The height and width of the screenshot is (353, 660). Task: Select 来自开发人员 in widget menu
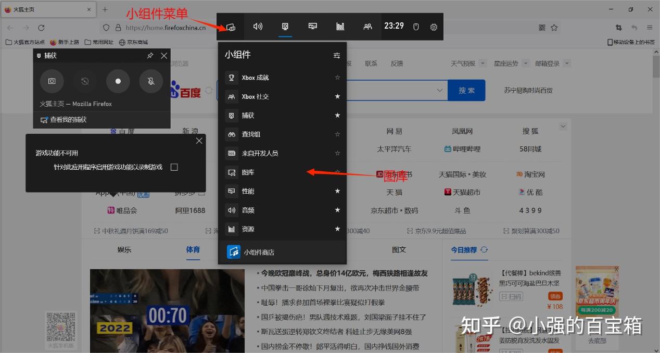(x=282, y=153)
